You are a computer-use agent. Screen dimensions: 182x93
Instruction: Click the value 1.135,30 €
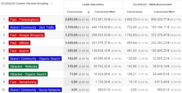coord(103,82)
